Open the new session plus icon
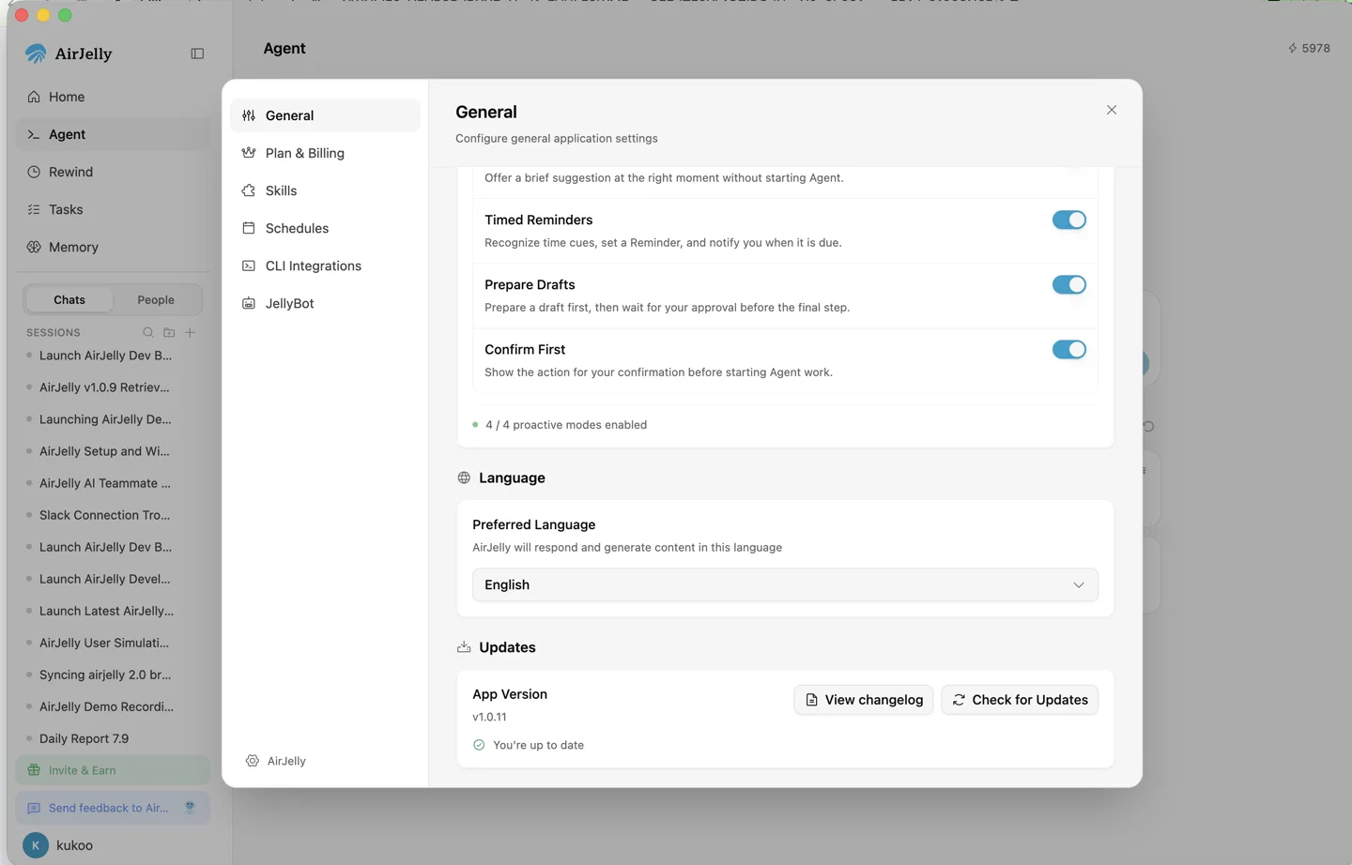 (190, 332)
